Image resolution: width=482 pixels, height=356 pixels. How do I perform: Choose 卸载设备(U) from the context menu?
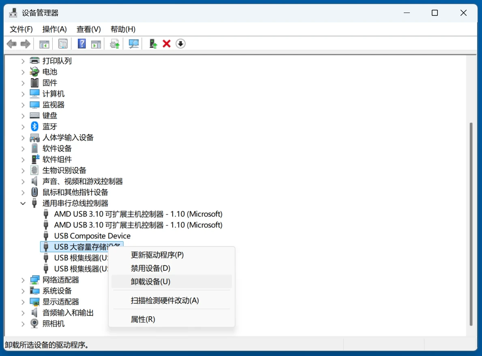coord(150,281)
